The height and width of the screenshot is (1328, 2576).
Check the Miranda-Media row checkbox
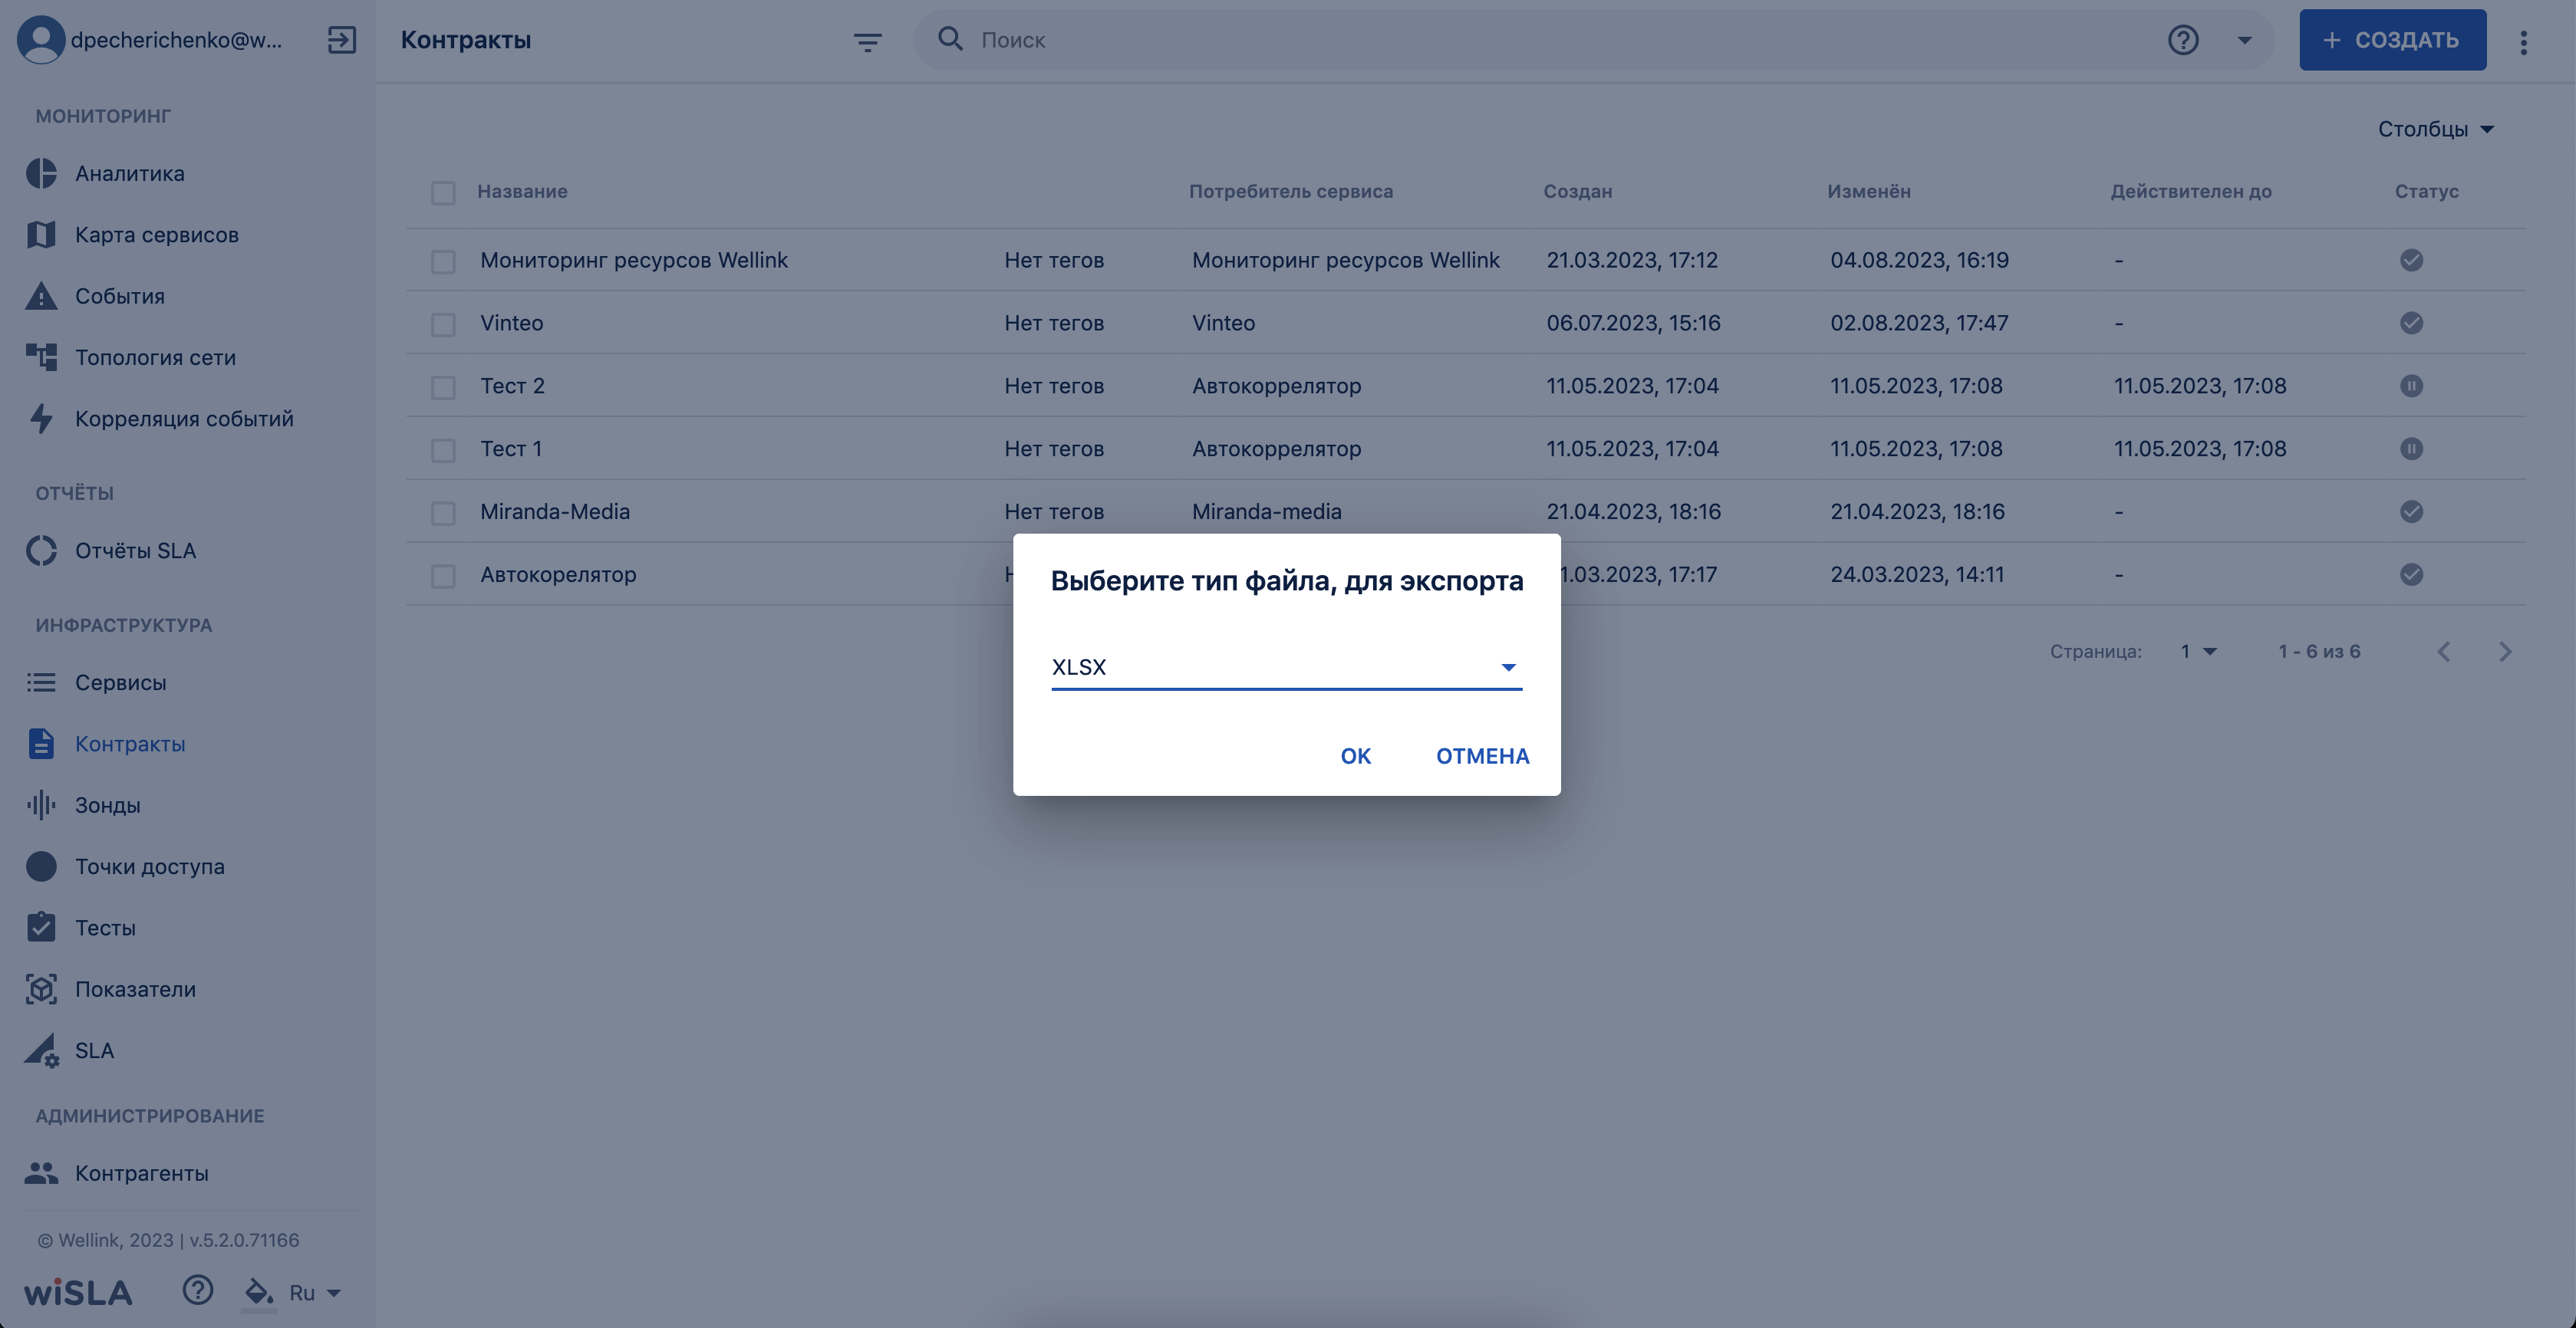click(443, 514)
